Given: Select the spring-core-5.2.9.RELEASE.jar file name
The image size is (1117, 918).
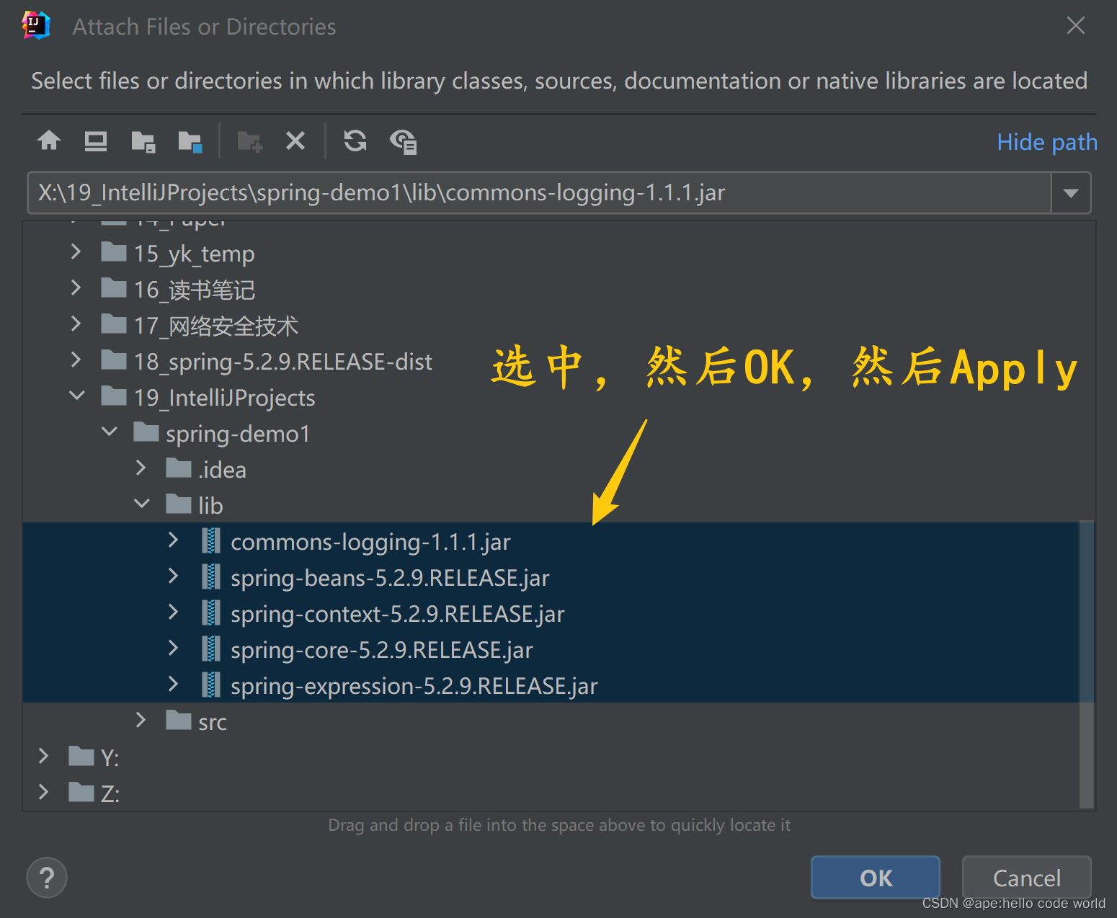Looking at the screenshot, I should [x=382, y=650].
